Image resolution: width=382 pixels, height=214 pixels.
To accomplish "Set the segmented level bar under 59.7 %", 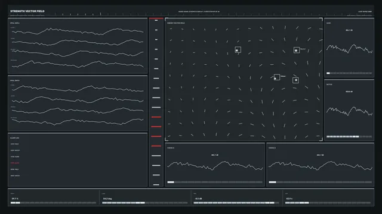I will (x=53, y=203).
